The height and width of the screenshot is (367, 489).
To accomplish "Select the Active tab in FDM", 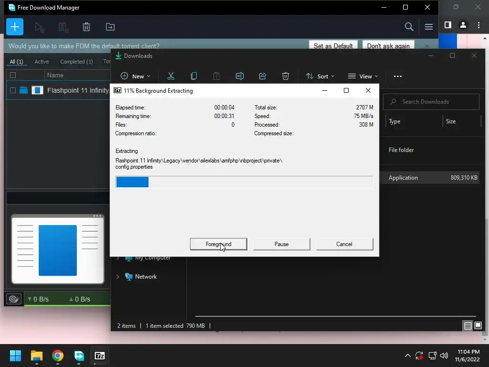I will point(42,62).
